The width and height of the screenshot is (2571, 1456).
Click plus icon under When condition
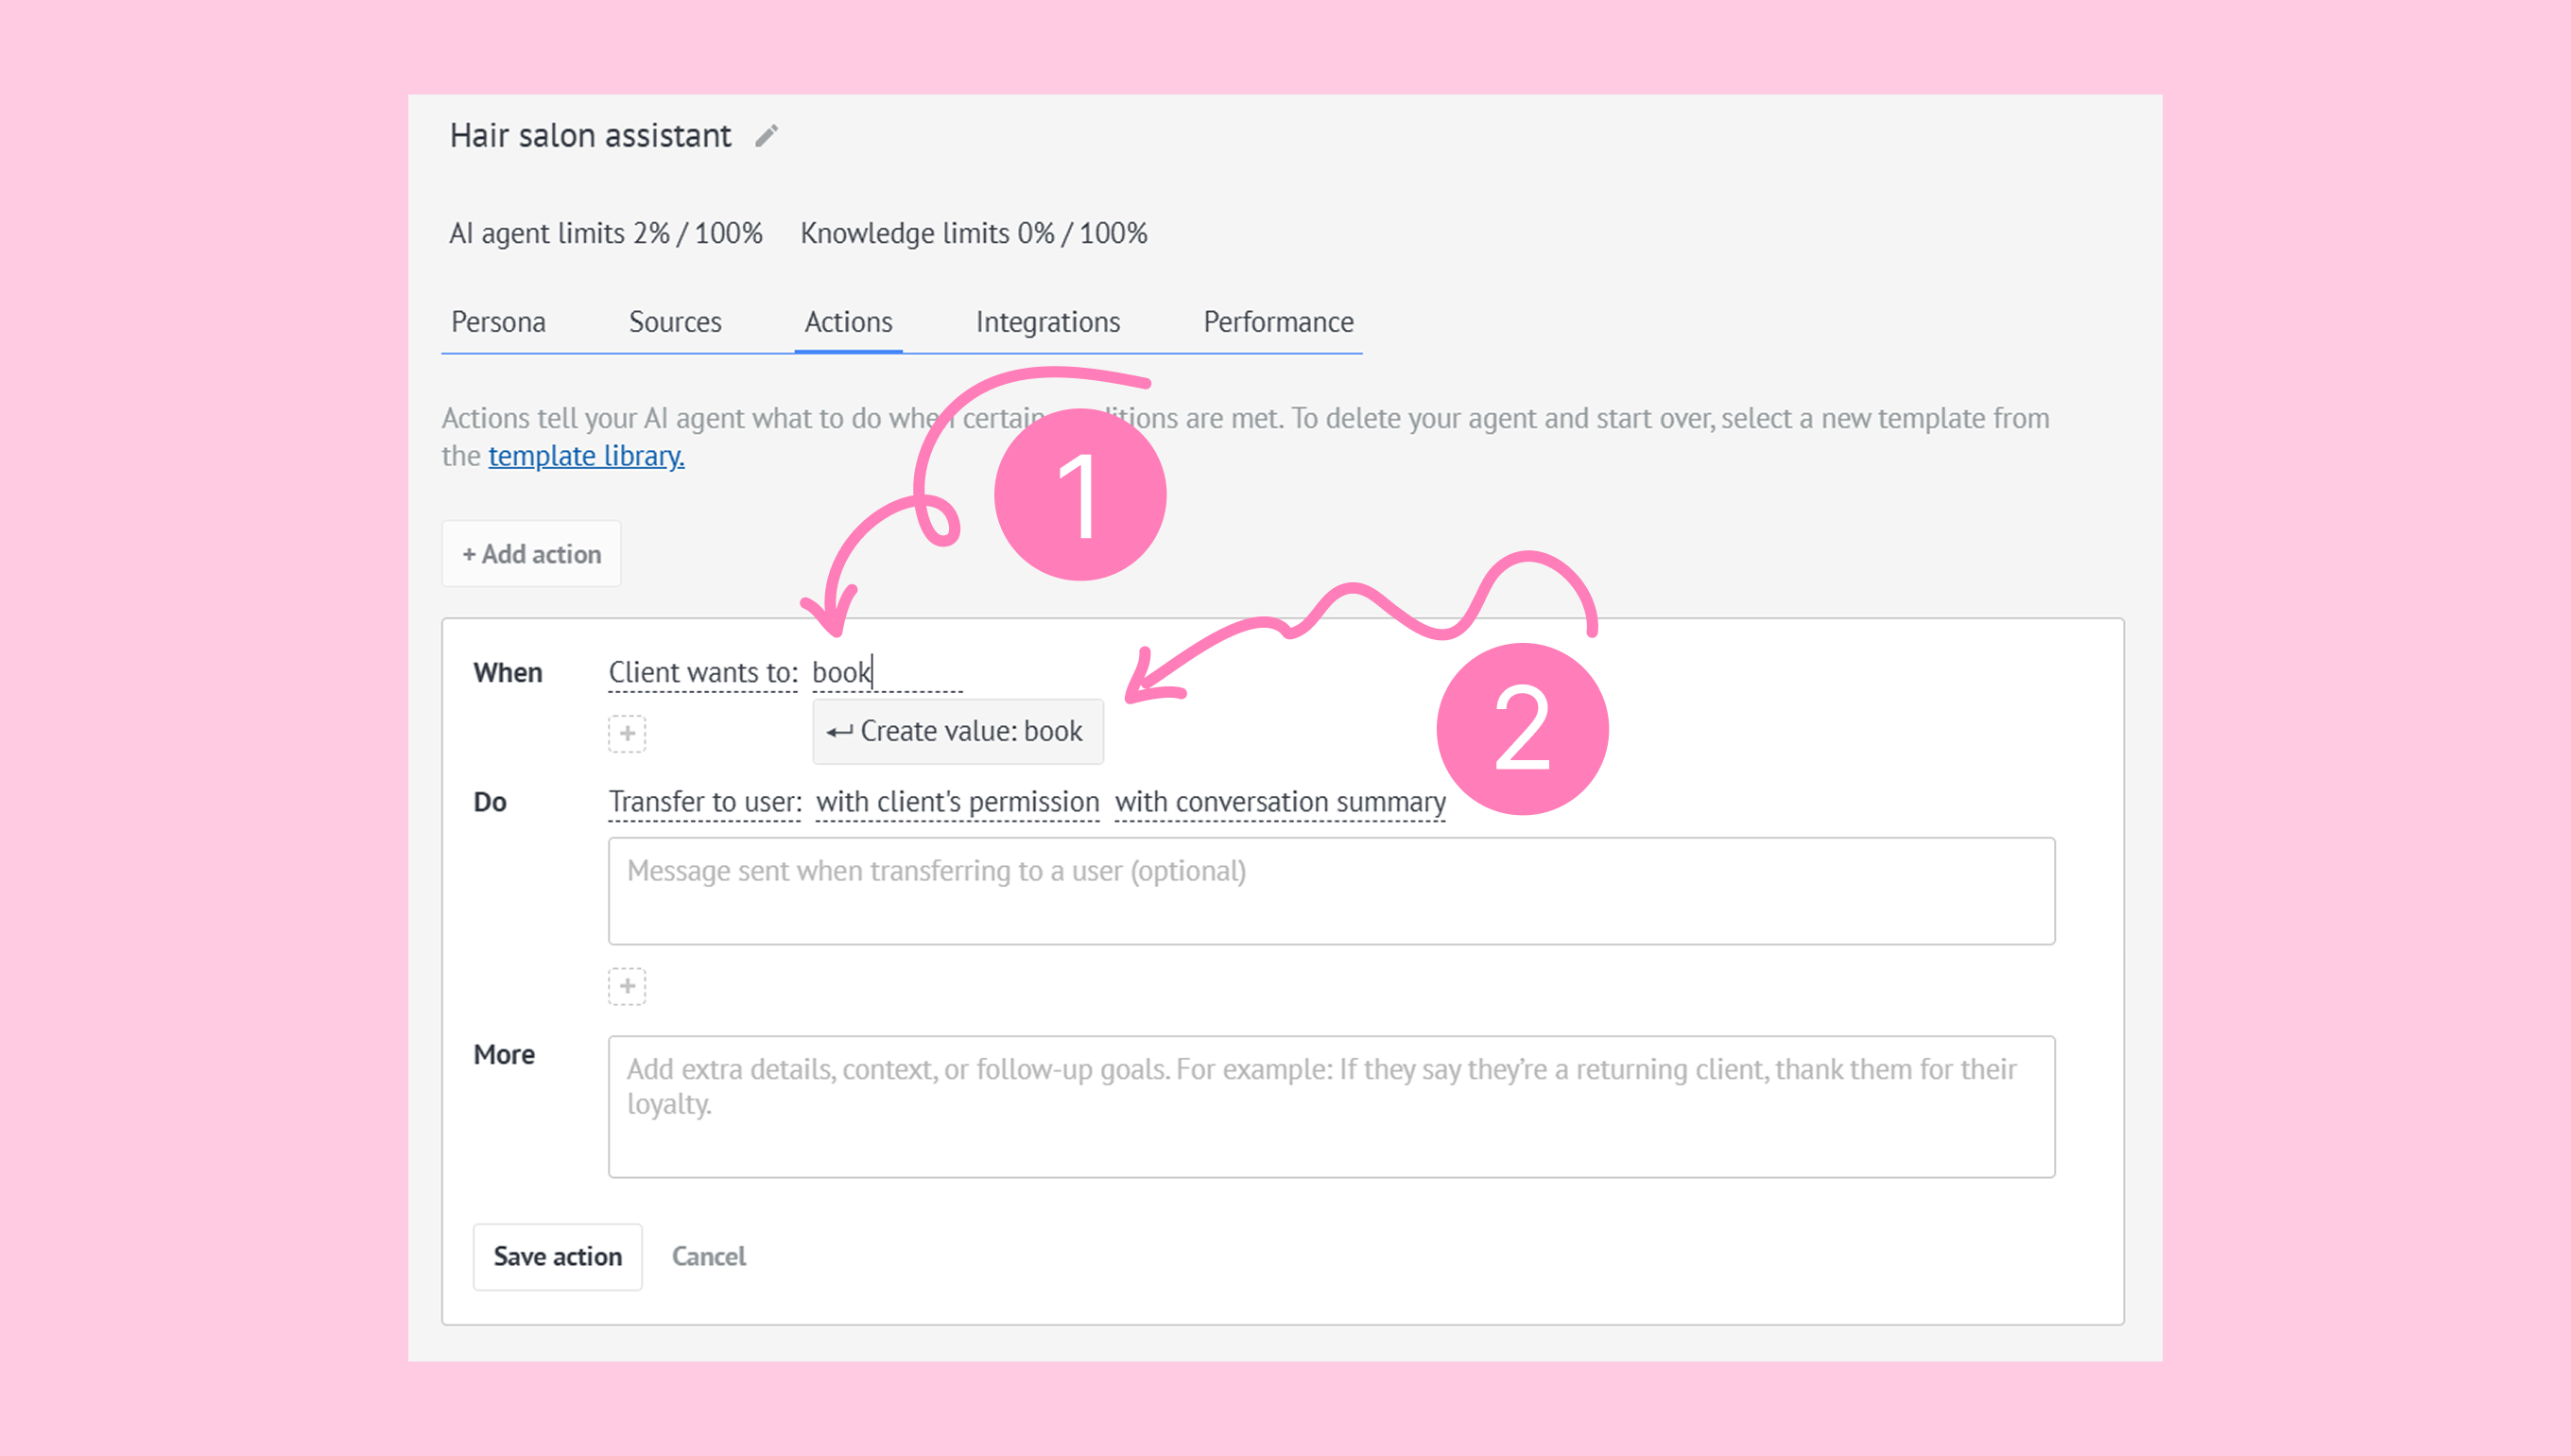(x=627, y=733)
